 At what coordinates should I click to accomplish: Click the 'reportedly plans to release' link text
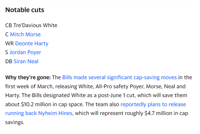tap(153, 104)
